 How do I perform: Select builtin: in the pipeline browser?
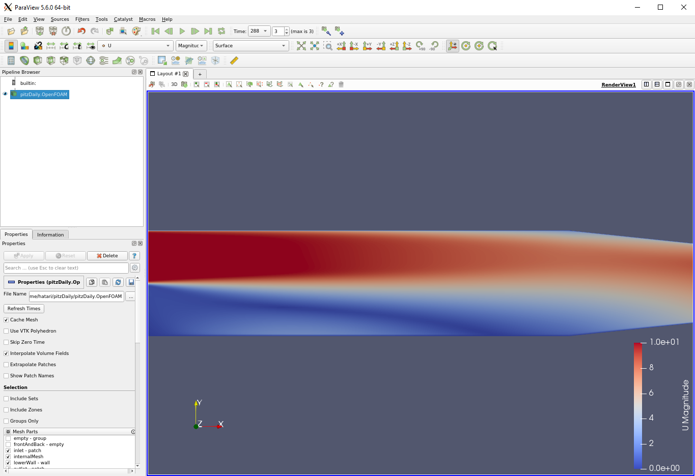point(28,83)
